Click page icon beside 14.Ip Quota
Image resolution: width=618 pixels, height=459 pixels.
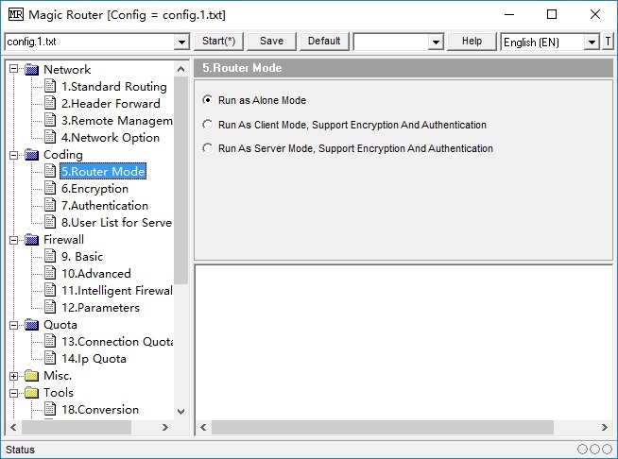point(50,359)
